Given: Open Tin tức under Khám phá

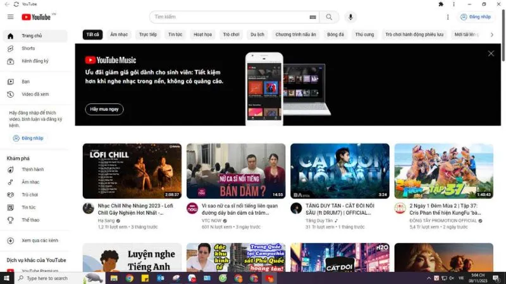Looking at the screenshot, I should tap(35, 208).
